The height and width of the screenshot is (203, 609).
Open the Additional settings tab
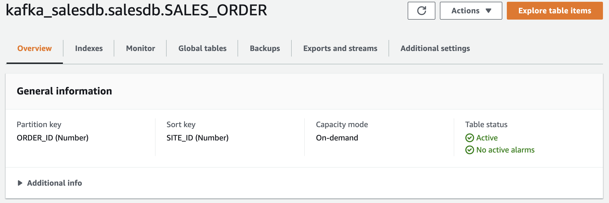click(435, 48)
